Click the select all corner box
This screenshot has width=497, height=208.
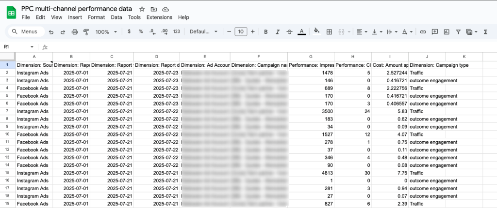[7, 57]
